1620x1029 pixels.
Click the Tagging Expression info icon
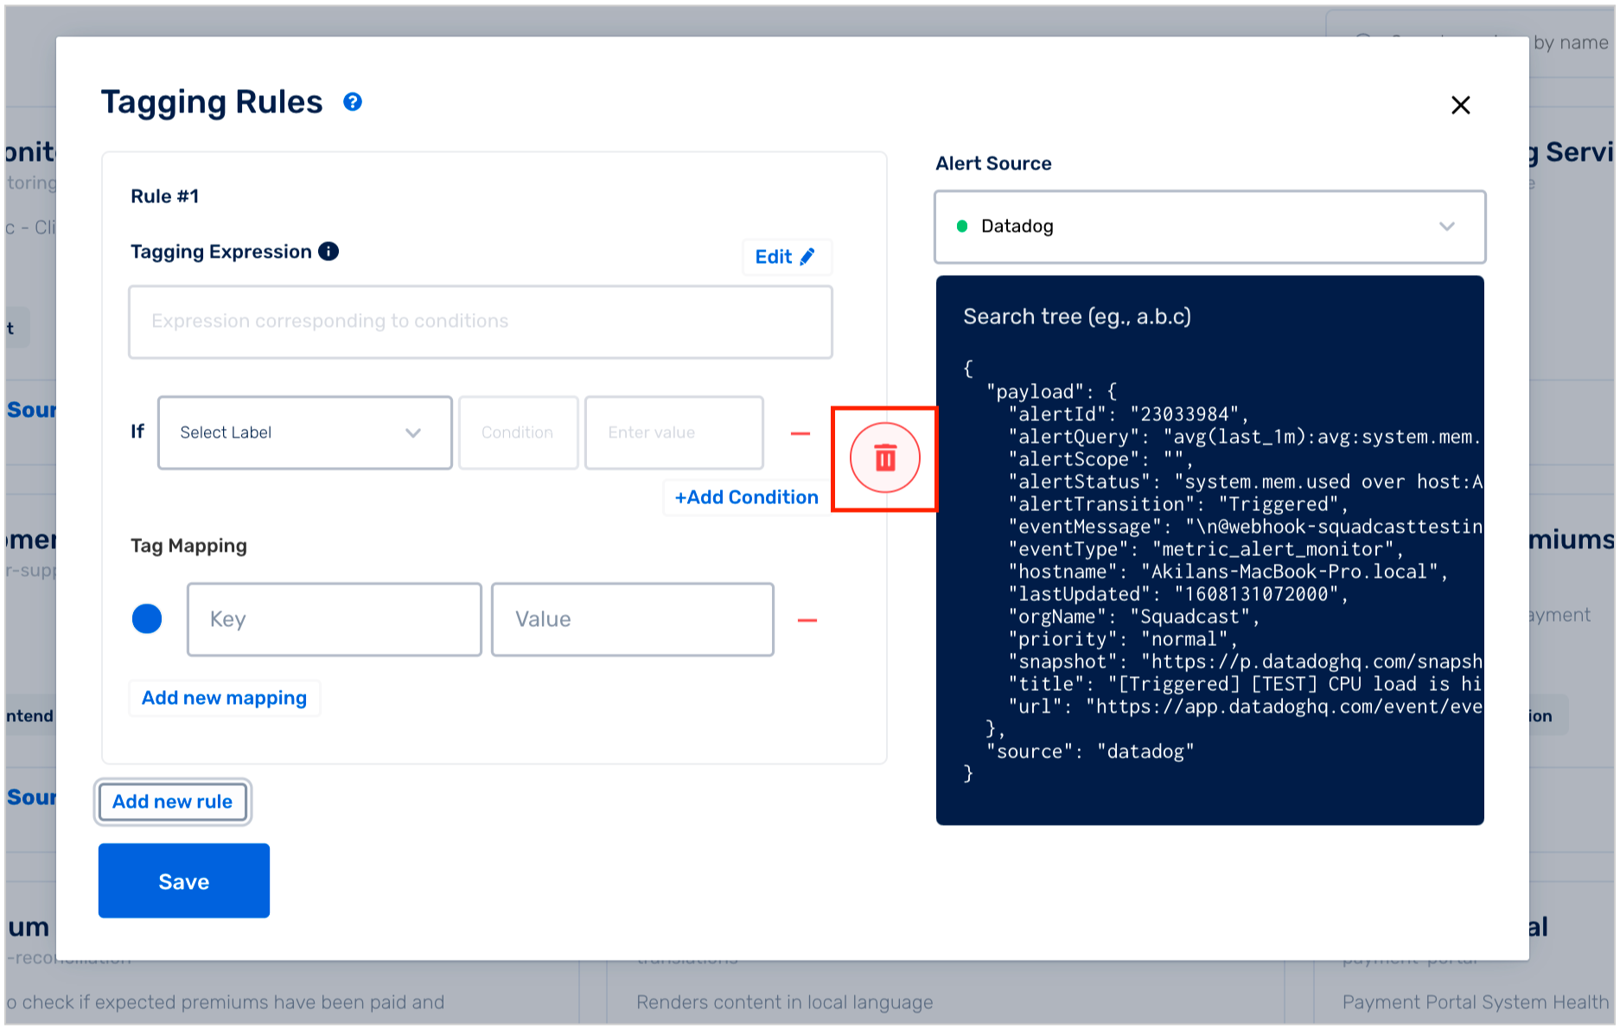328,252
